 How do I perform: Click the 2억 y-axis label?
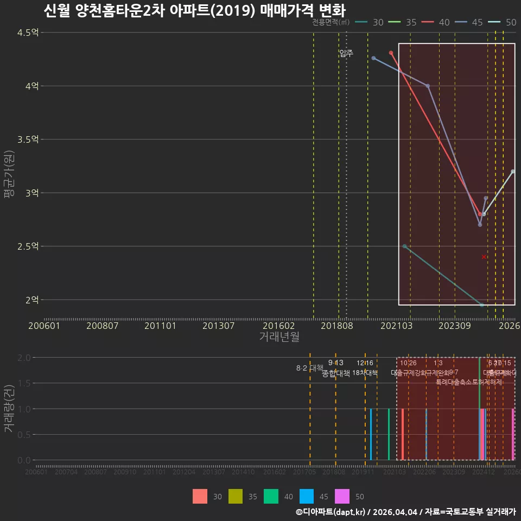click(x=32, y=300)
